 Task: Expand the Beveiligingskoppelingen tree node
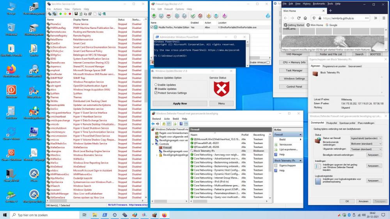pyautogui.click(x=157, y=155)
